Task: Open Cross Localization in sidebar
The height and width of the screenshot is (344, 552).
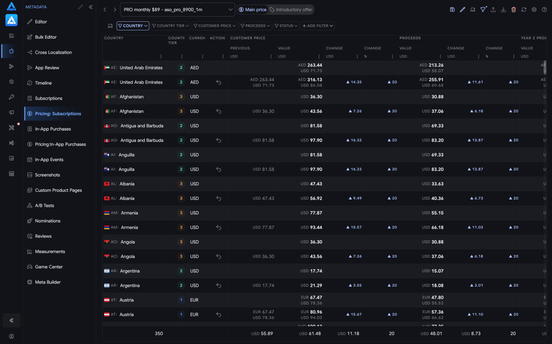Action: [x=53, y=52]
